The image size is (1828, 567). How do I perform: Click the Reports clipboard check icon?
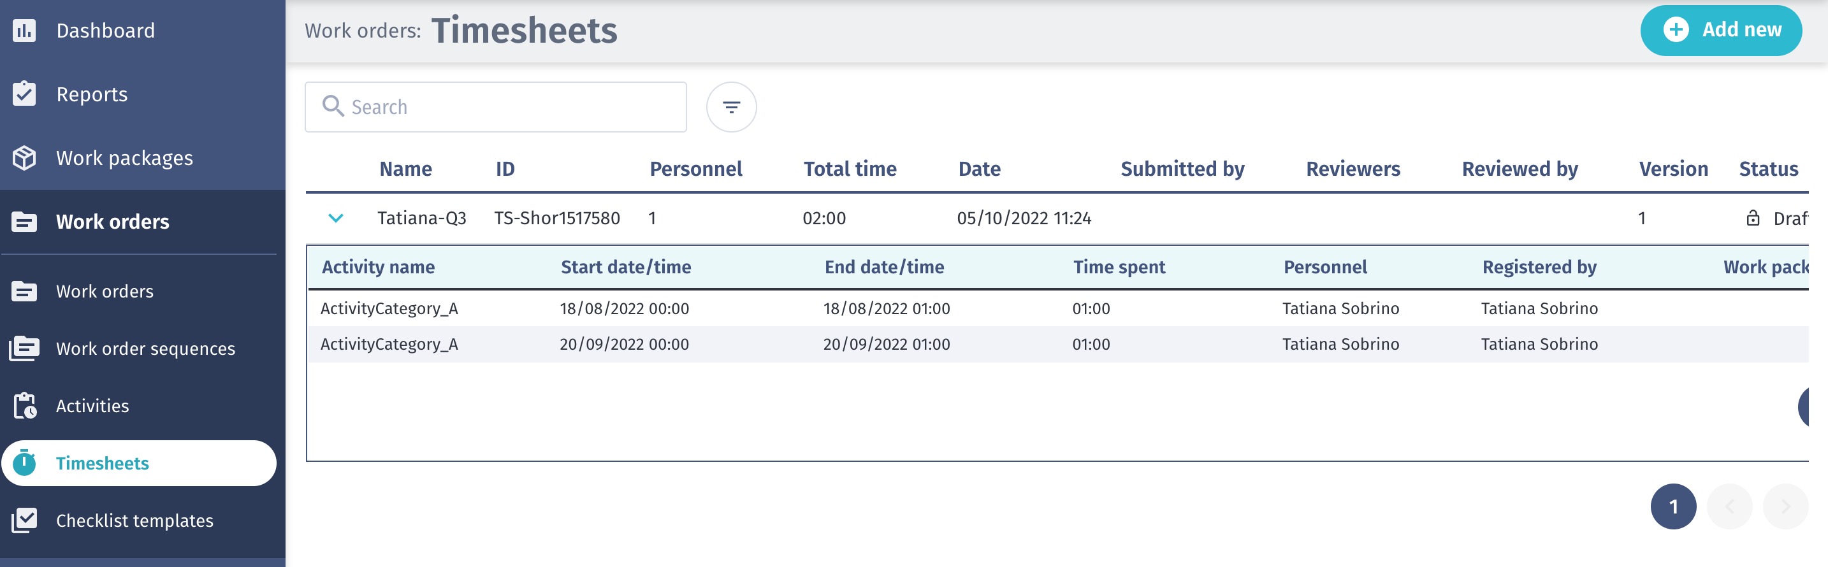pos(24,94)
